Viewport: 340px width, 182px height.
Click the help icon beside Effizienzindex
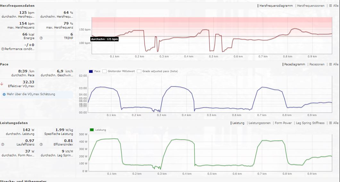click(41, 145)
